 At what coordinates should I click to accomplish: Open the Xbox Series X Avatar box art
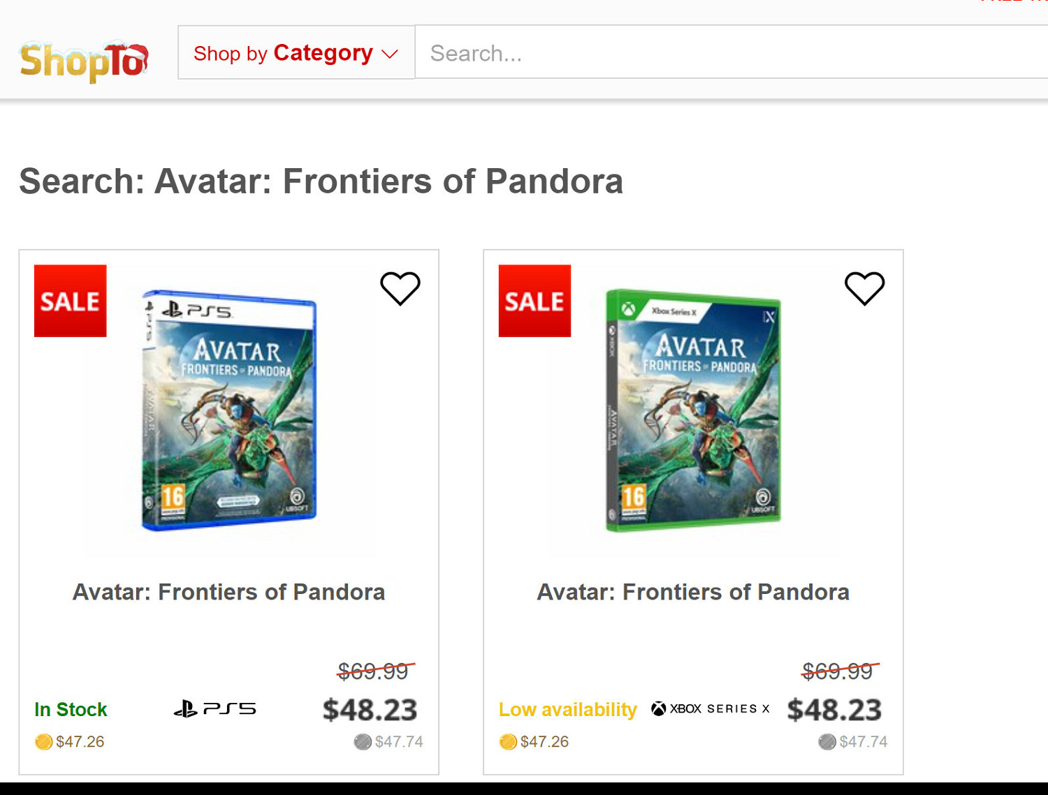tap(693, 410)
